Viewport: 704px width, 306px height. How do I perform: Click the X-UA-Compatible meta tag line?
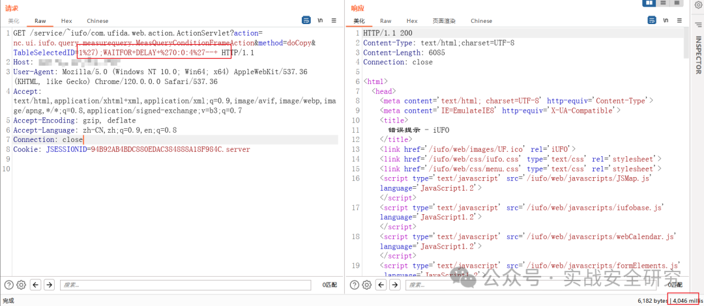500,111
